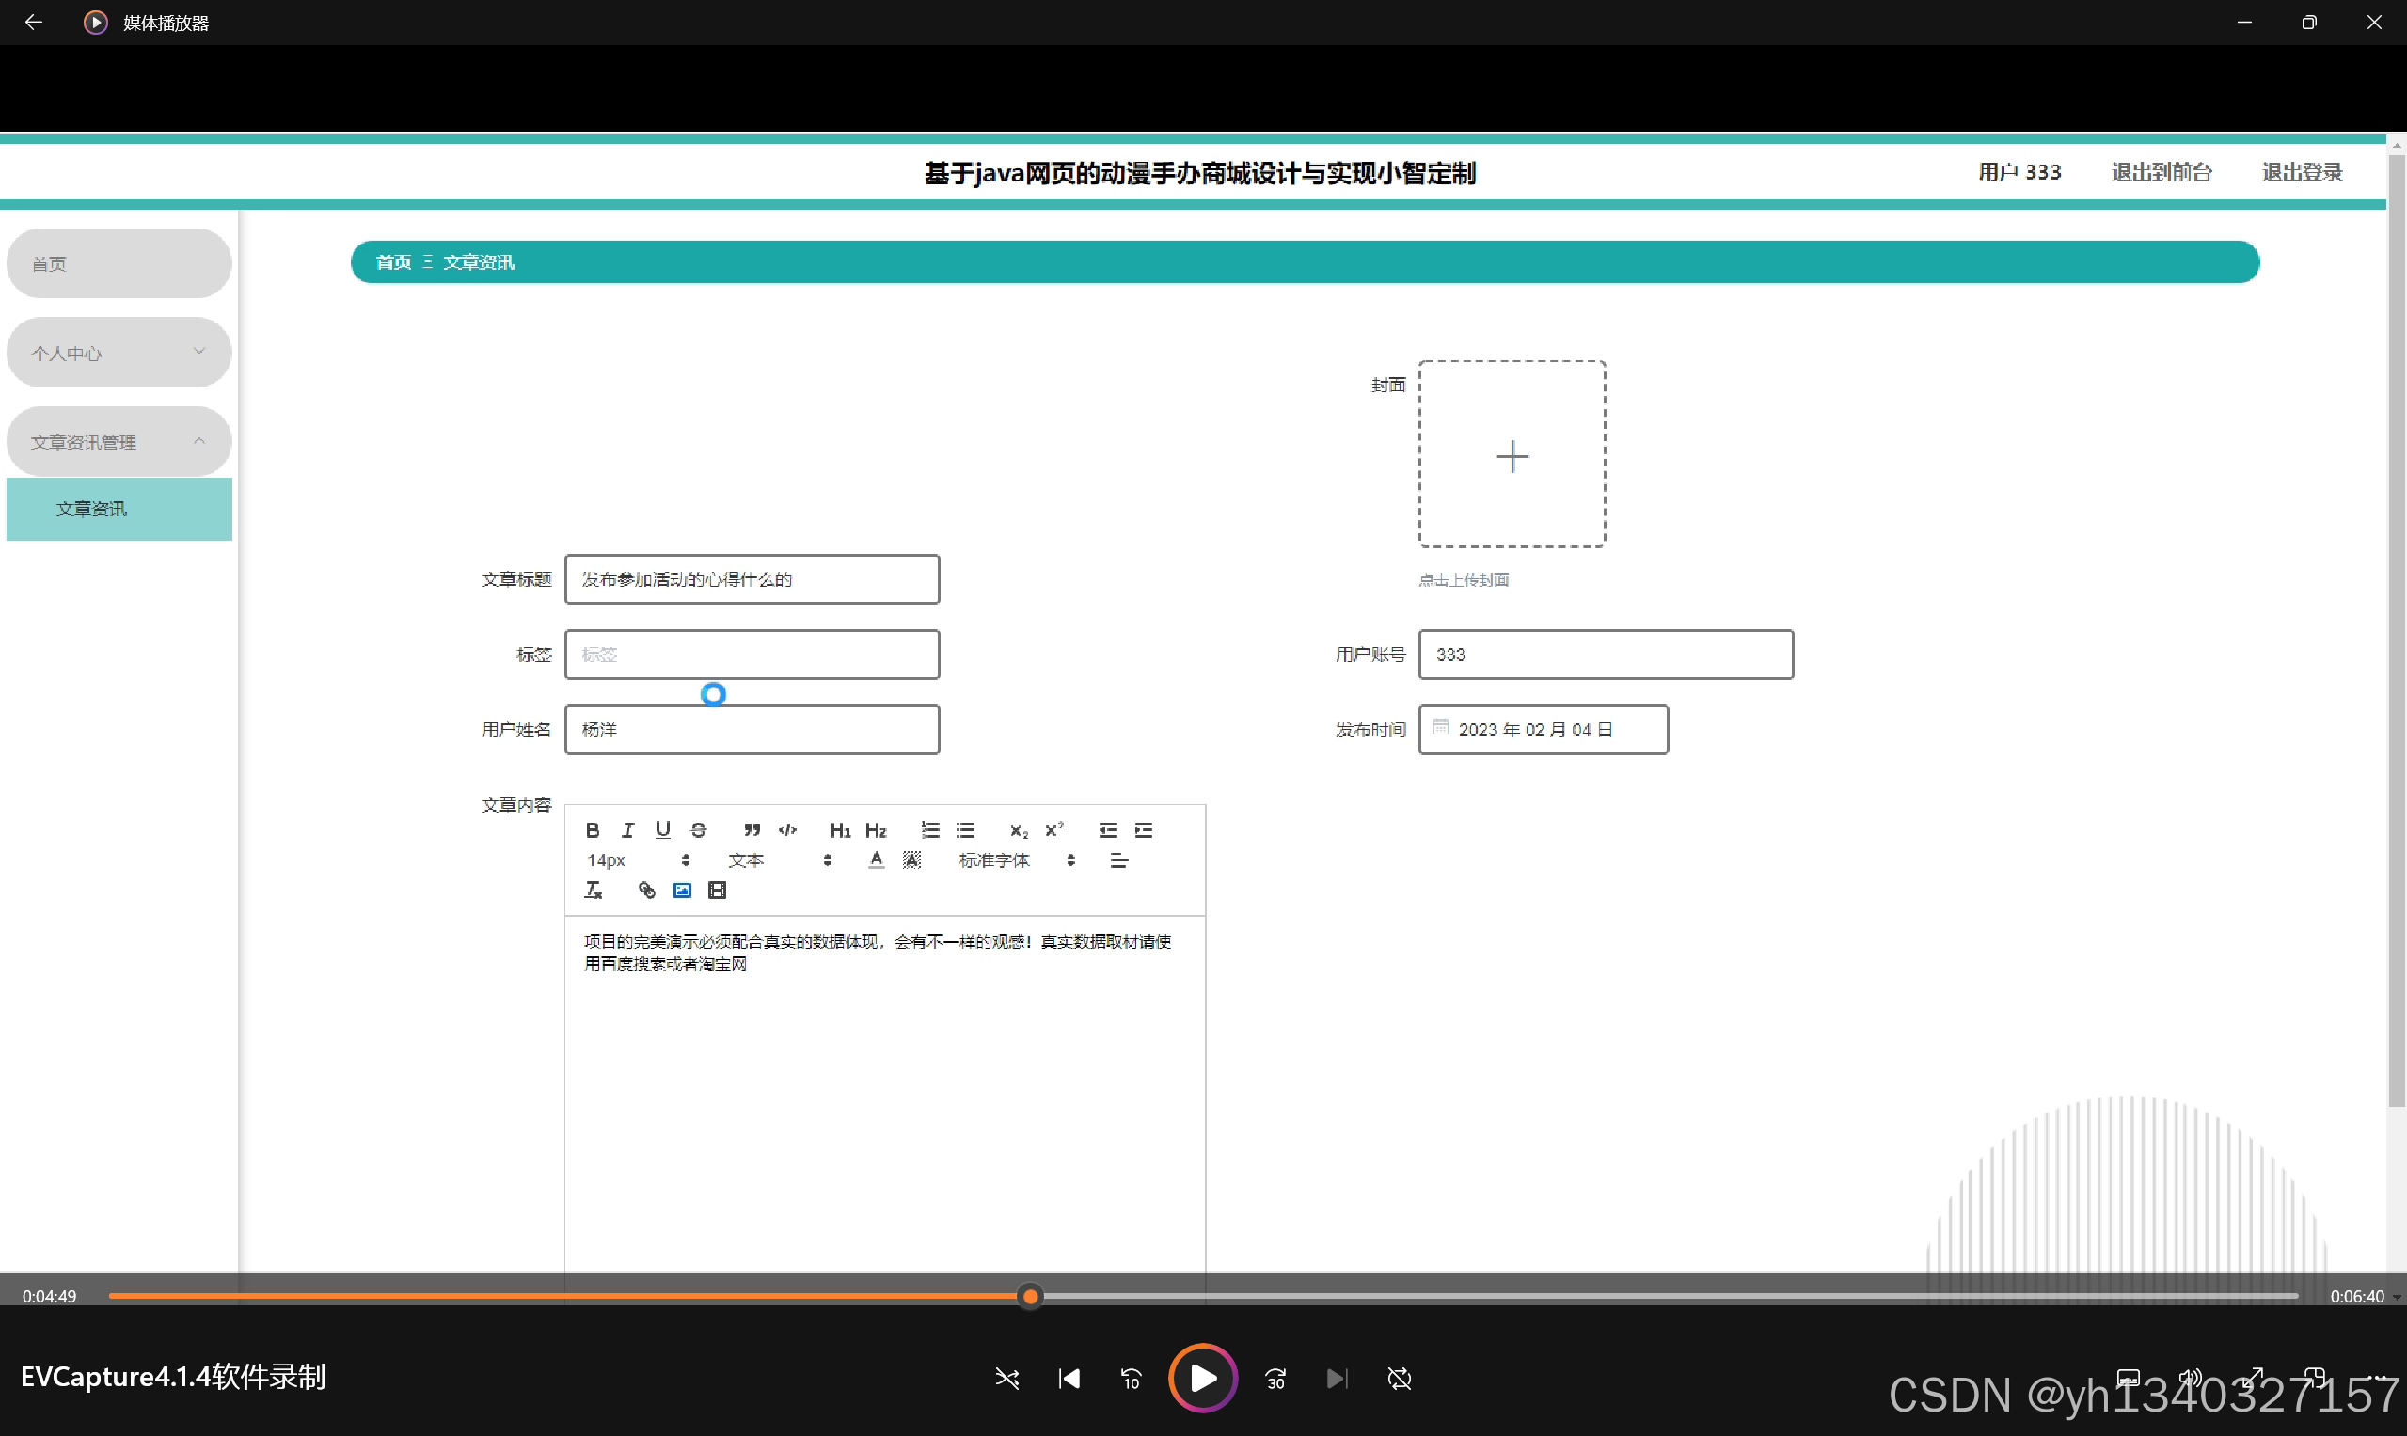
Task: Click the 退出登录 link in the header
Action: click(x=2302, y=172)
